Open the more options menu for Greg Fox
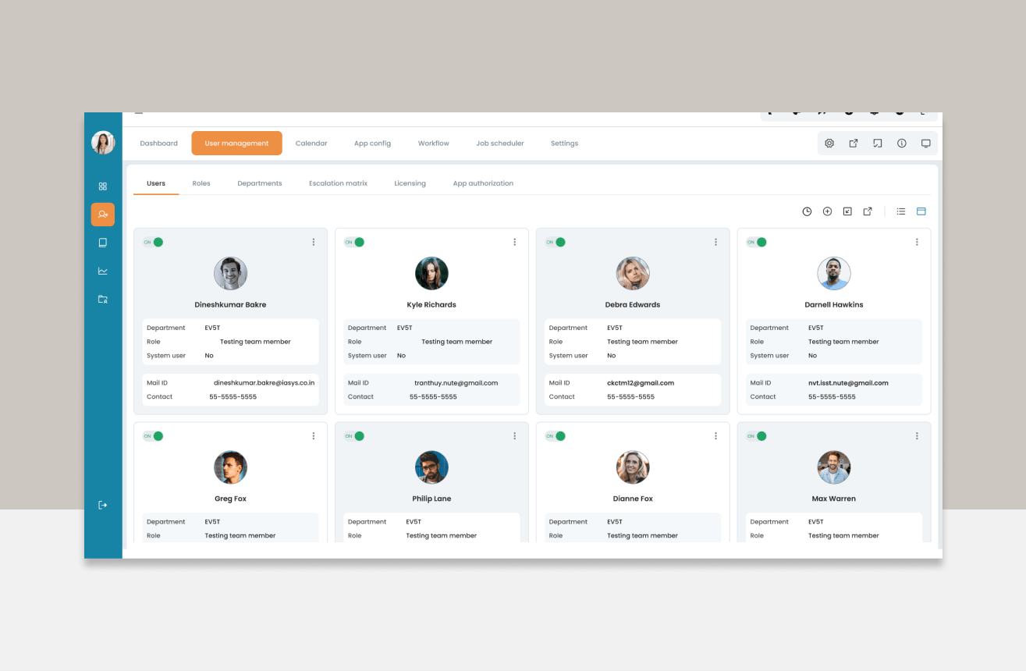1026x671 pixels. 314,436
